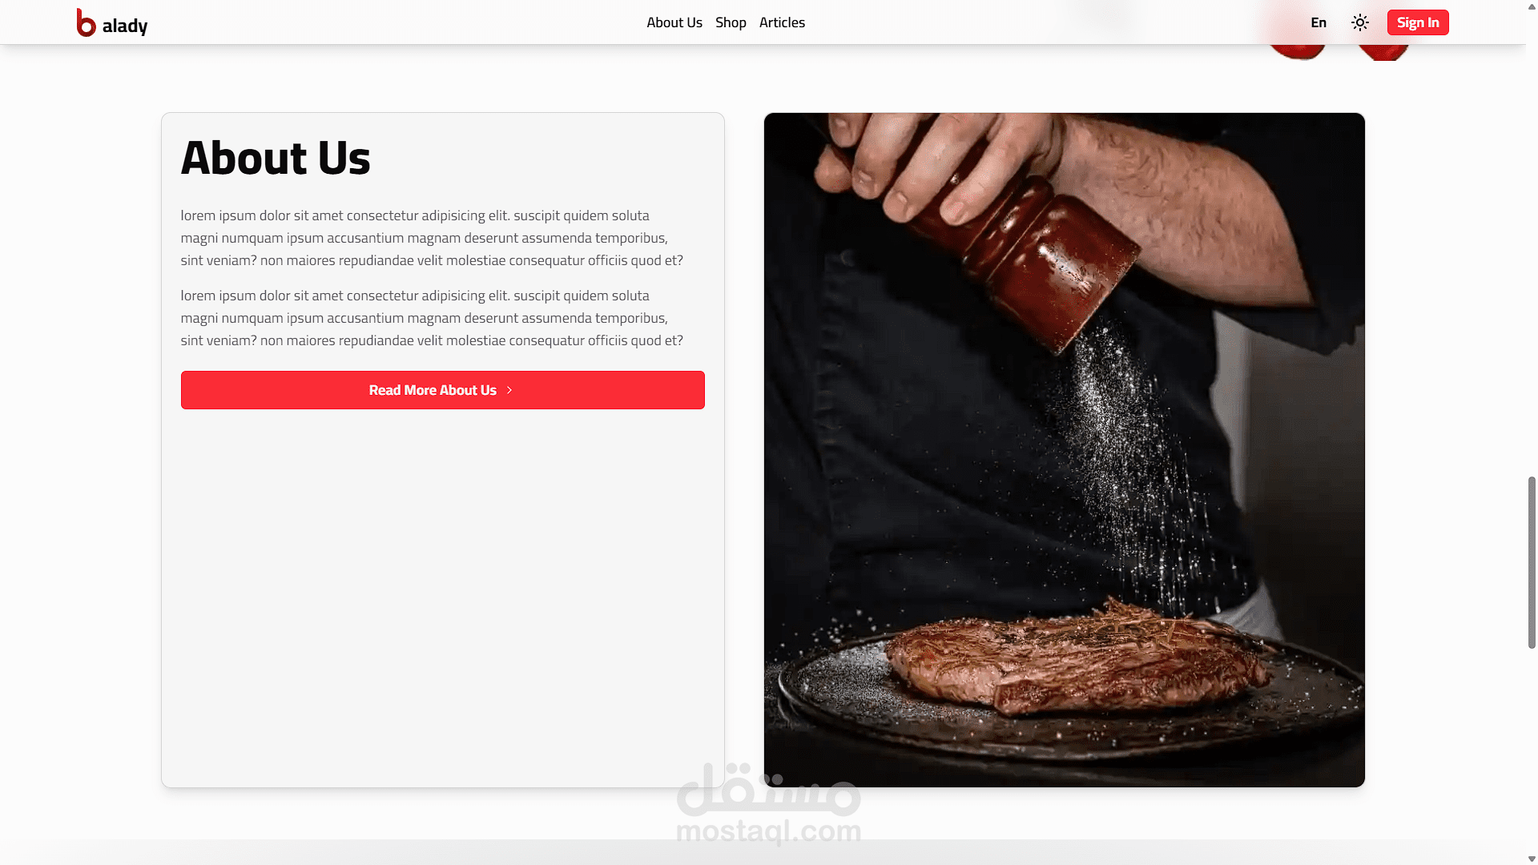Click the 'alady' logo text
Viewport: 1538px width, 865px height.
click(125, 26)
